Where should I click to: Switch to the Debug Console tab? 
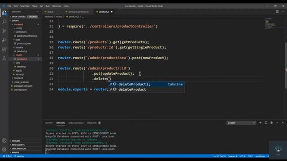click(76, 123)
